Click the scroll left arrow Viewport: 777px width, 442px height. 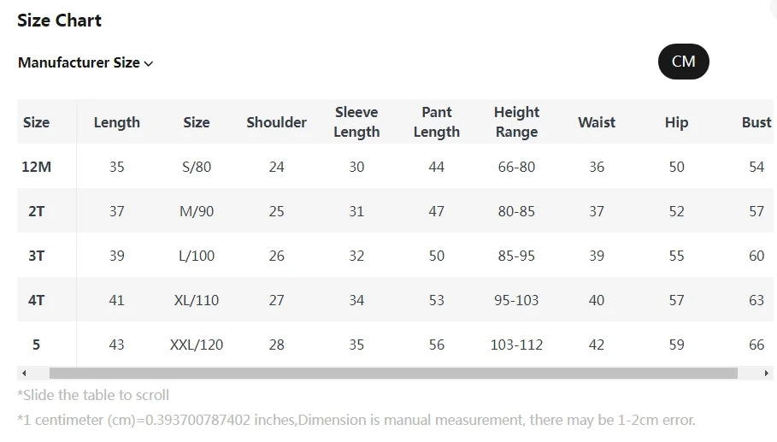24,374
